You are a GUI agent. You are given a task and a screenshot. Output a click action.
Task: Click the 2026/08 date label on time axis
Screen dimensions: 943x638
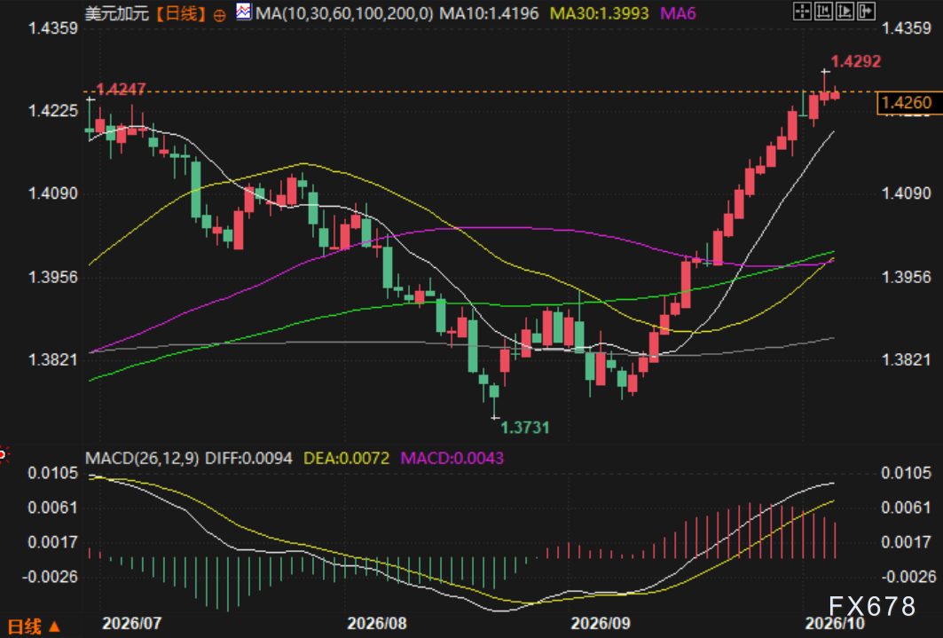coord(377,623)
